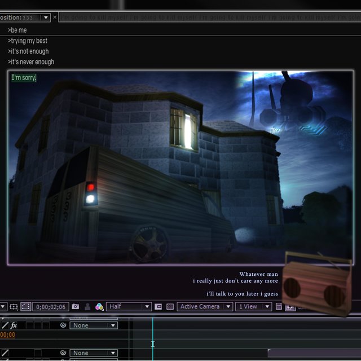Click the dark text field beside the composition X
The height and width of the screenshot is (361, 361).
click(210, 17)
